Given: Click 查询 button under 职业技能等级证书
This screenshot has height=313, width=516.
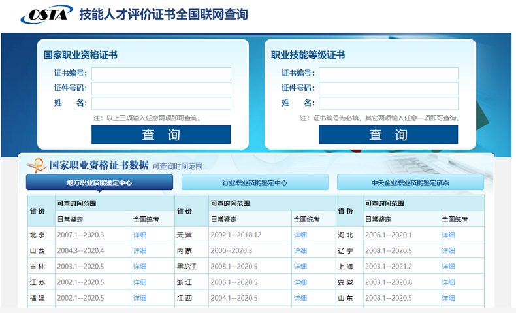Looking at the screenshot, I should [x=389, y=135].
